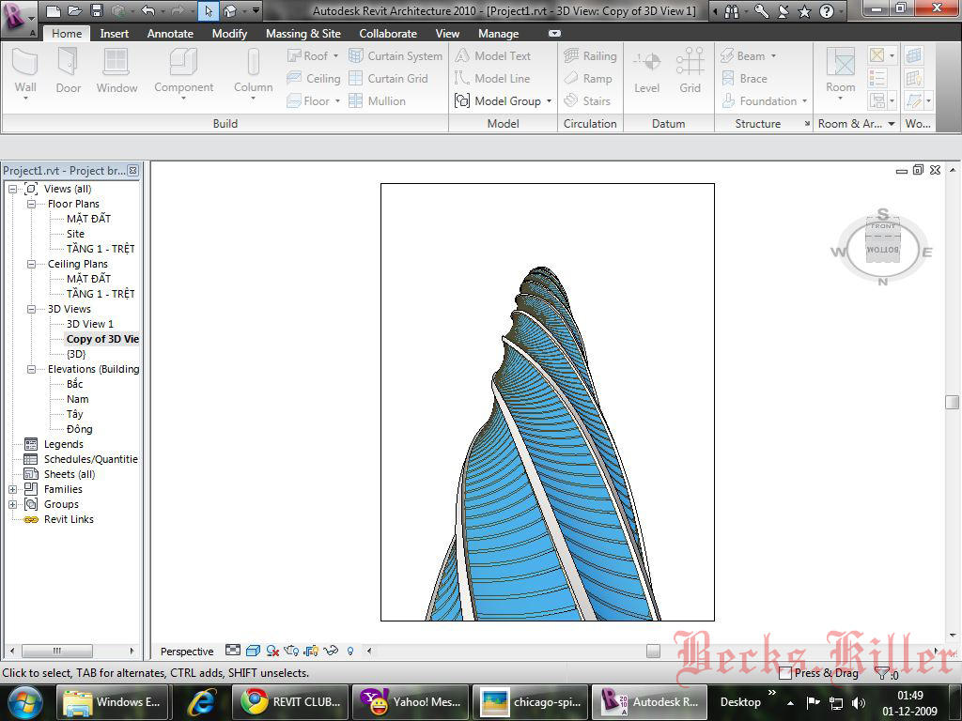
Task: Click the Undo arrow icon
Action: (x=147, y=11)
